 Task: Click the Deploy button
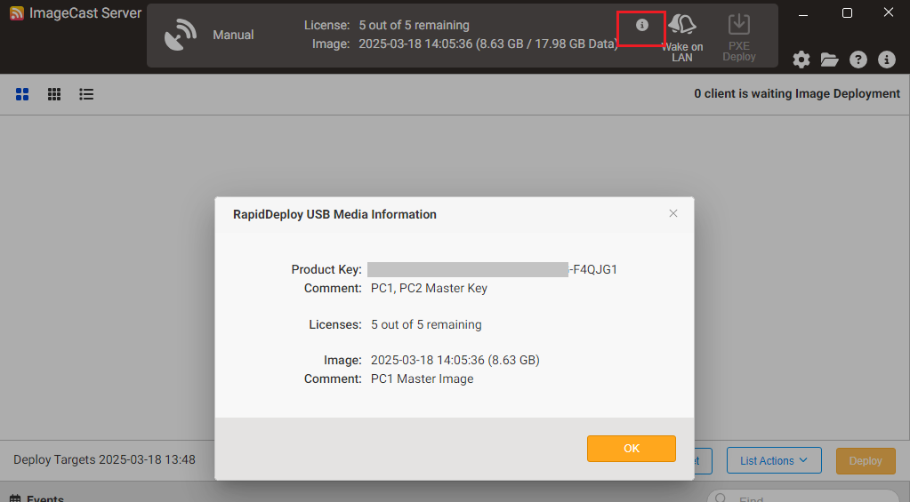pos(866,460)
